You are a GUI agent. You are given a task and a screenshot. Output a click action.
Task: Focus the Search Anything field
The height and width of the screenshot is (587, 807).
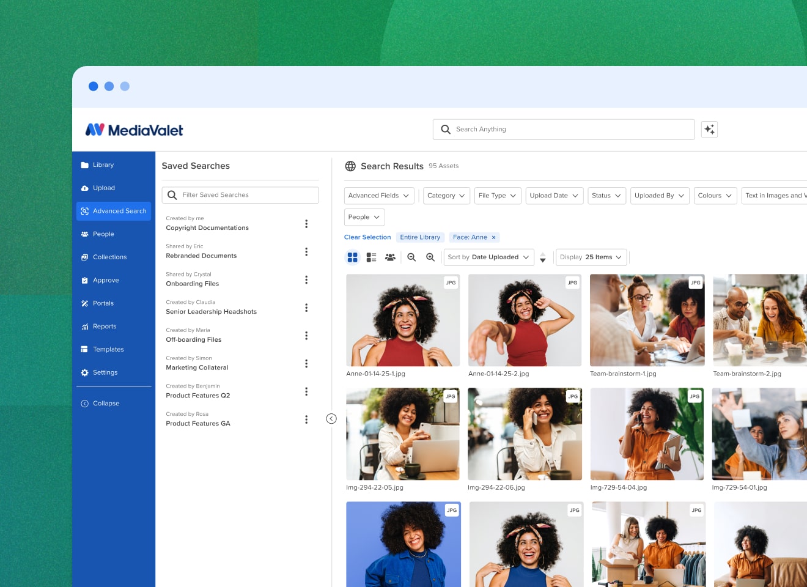point(564,130)
